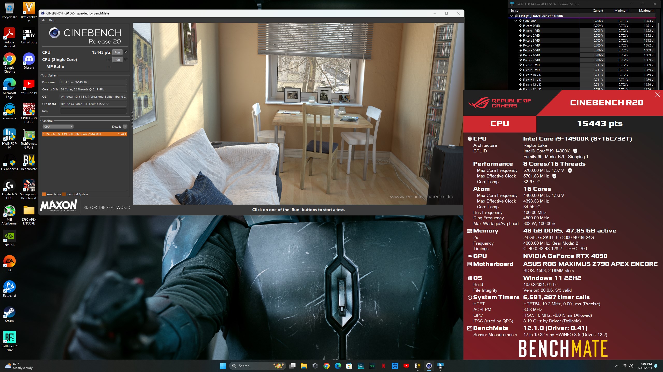Image resolution: width=663 pixels, height=372 pixels.
Task: Collapse the Core VIDs tree node
Action: coord(516,21)
